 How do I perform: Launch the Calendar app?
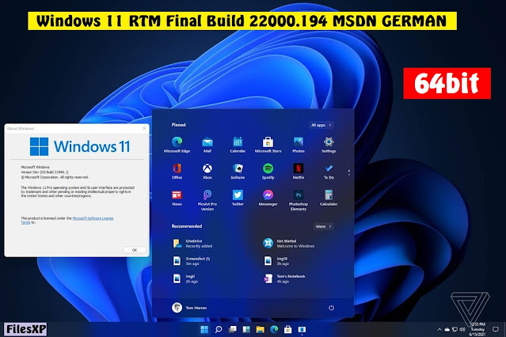tap(238, 145)
